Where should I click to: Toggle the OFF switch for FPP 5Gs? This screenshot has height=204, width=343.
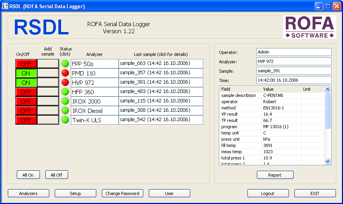(x=26, y=64)
